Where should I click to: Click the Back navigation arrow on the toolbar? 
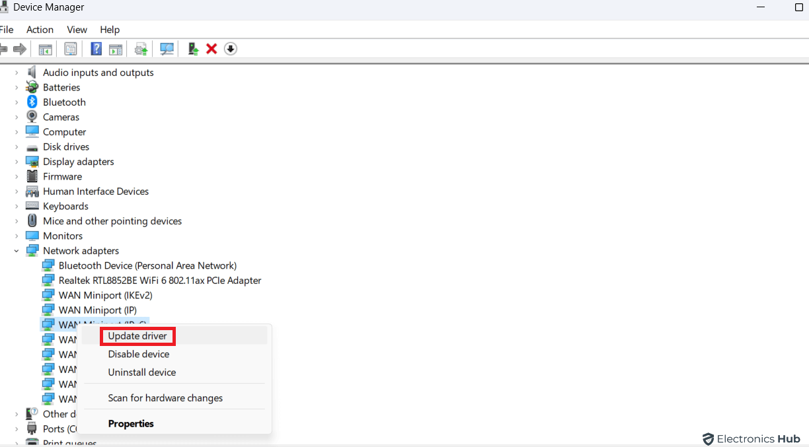(5, 48)
